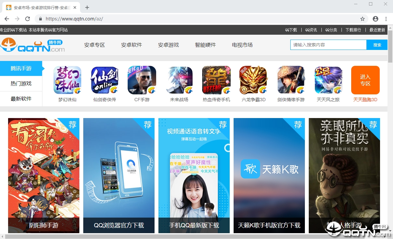Bookmark this page with the star icon
This screenshot has width=393, height=239.
pos(363,19)
